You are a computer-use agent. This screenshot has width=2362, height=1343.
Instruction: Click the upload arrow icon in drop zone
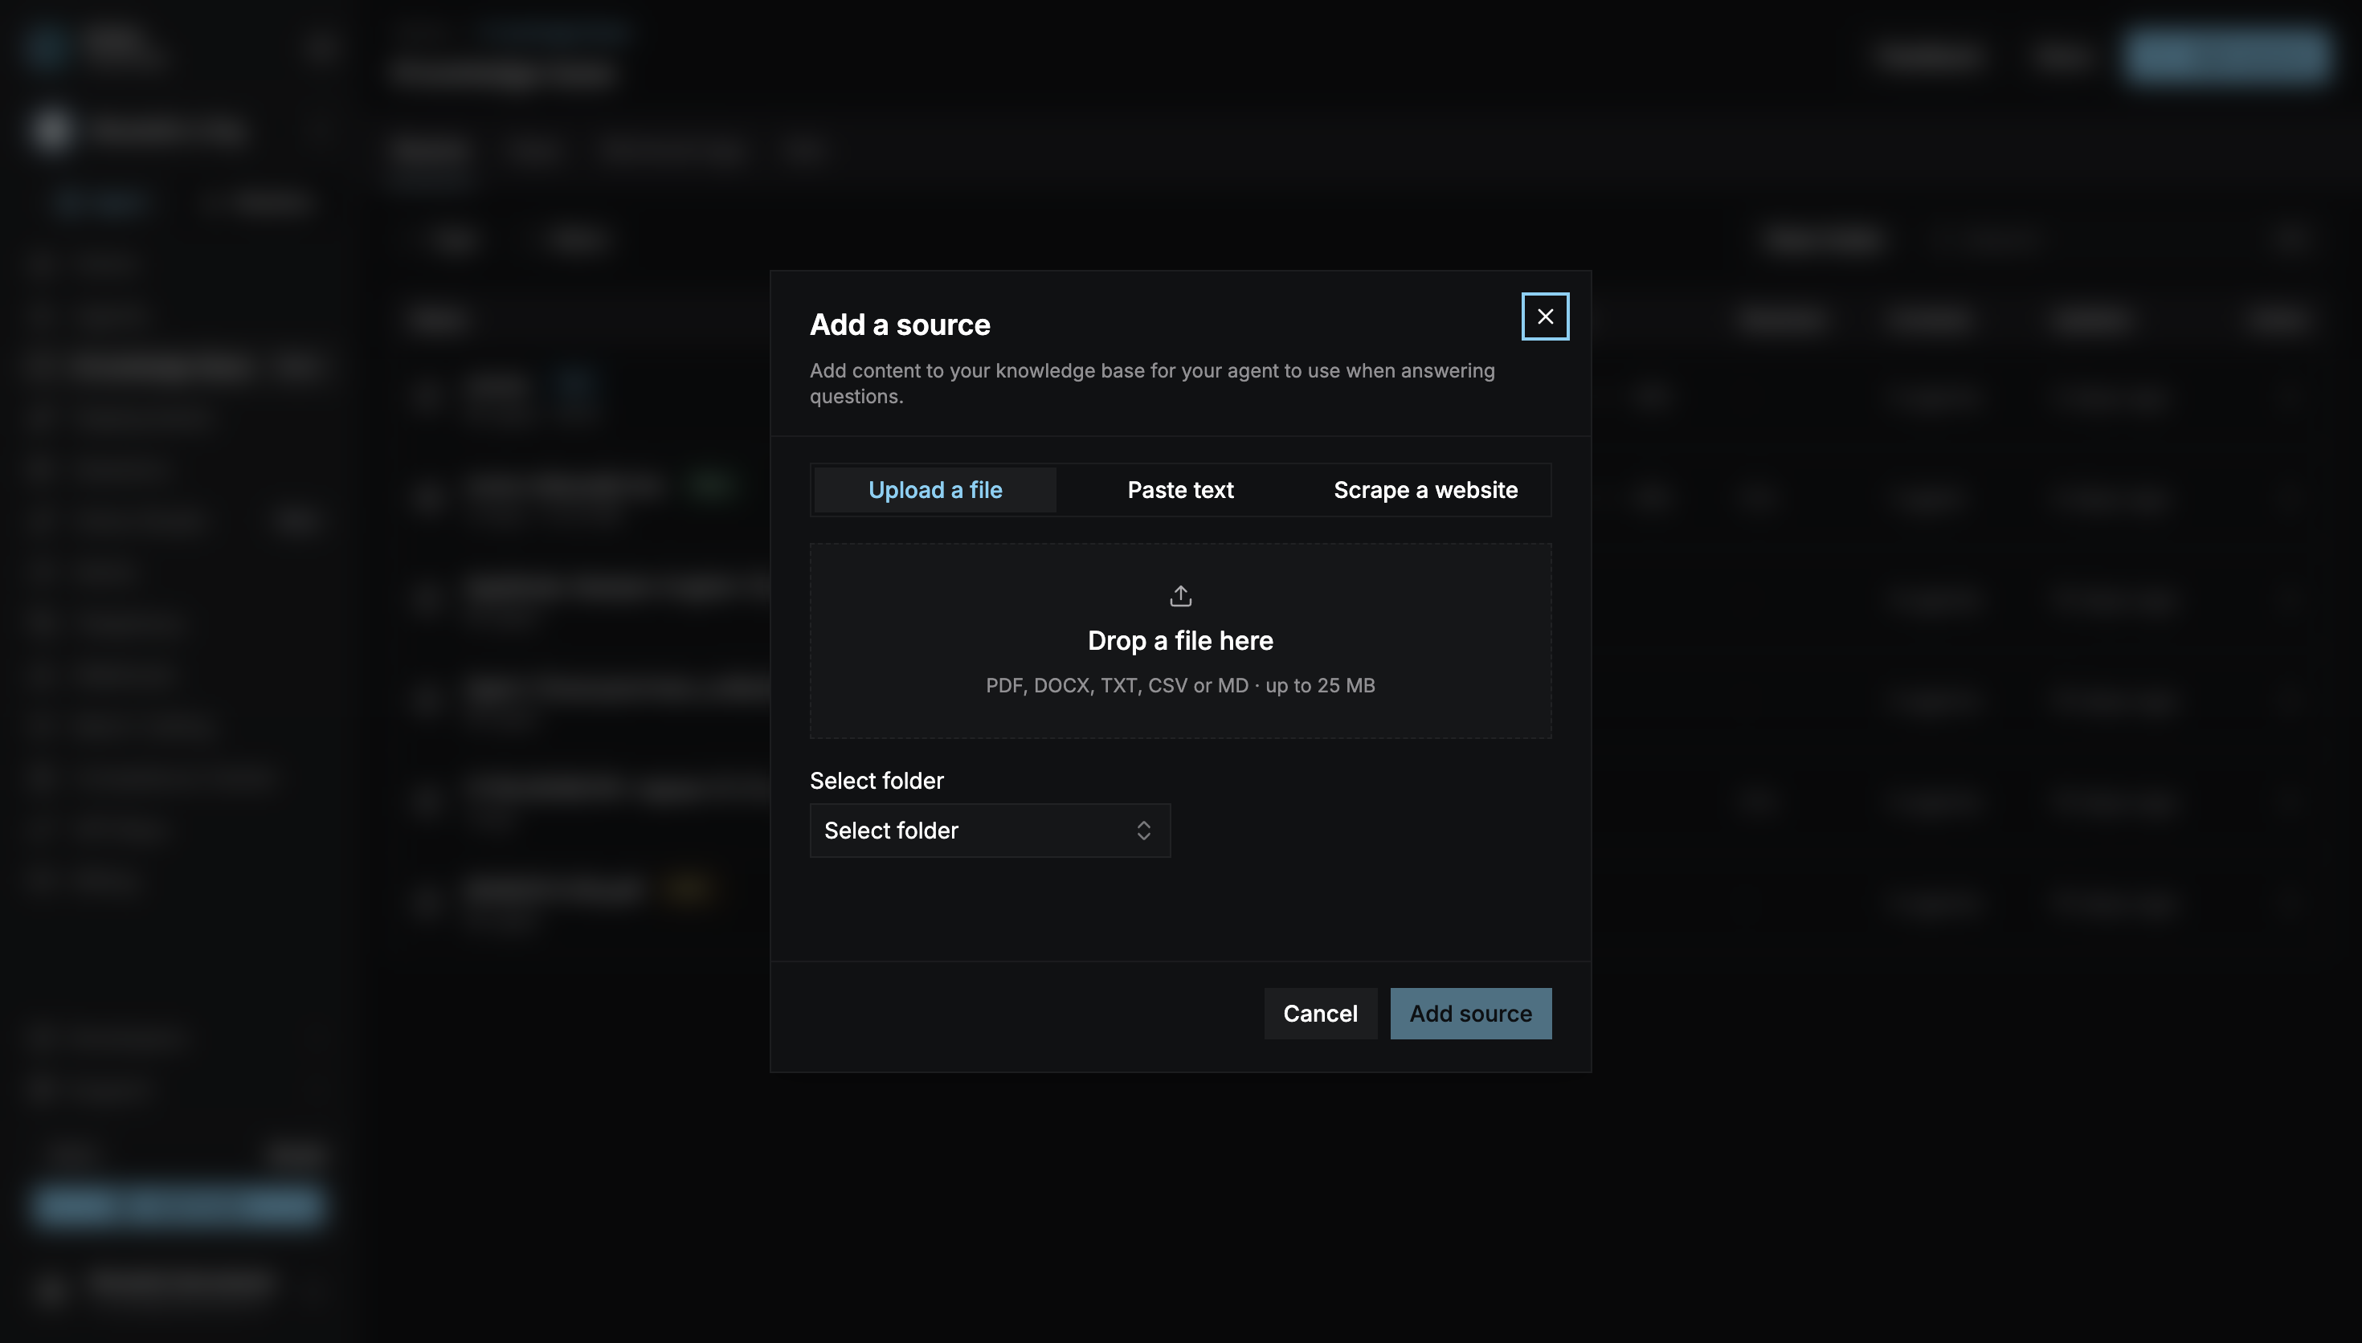1180,596
